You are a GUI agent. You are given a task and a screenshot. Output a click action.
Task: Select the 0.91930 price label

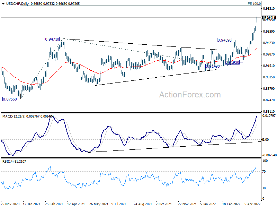point(232,62)
